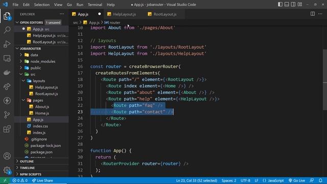Viewport: 327px width, 184px height.
Task: Open the Search view in activity bar
Action: 7,30
